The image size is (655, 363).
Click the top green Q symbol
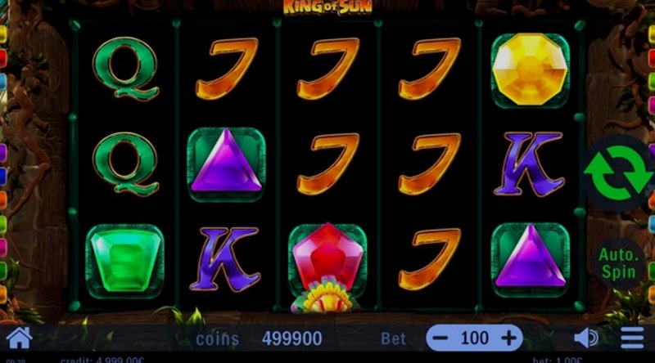(125, 69)
